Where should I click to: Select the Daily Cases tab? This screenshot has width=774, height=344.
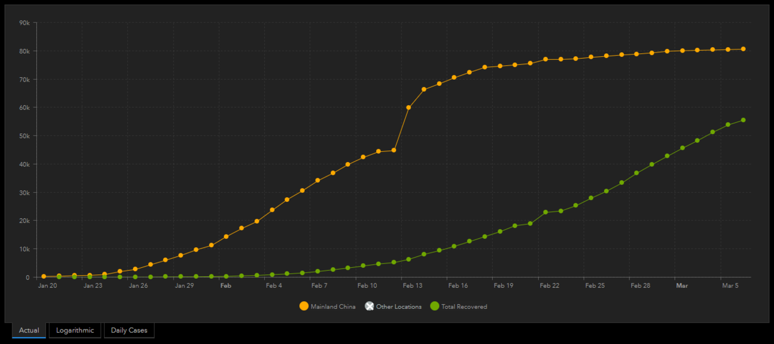(x=129, y=330)
